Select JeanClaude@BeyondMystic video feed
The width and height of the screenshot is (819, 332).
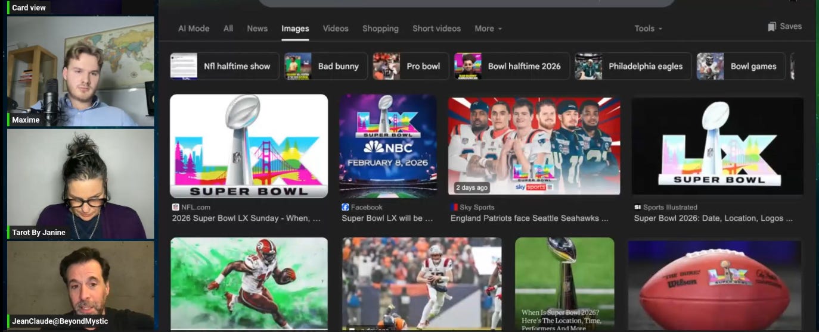click(80, 285)
